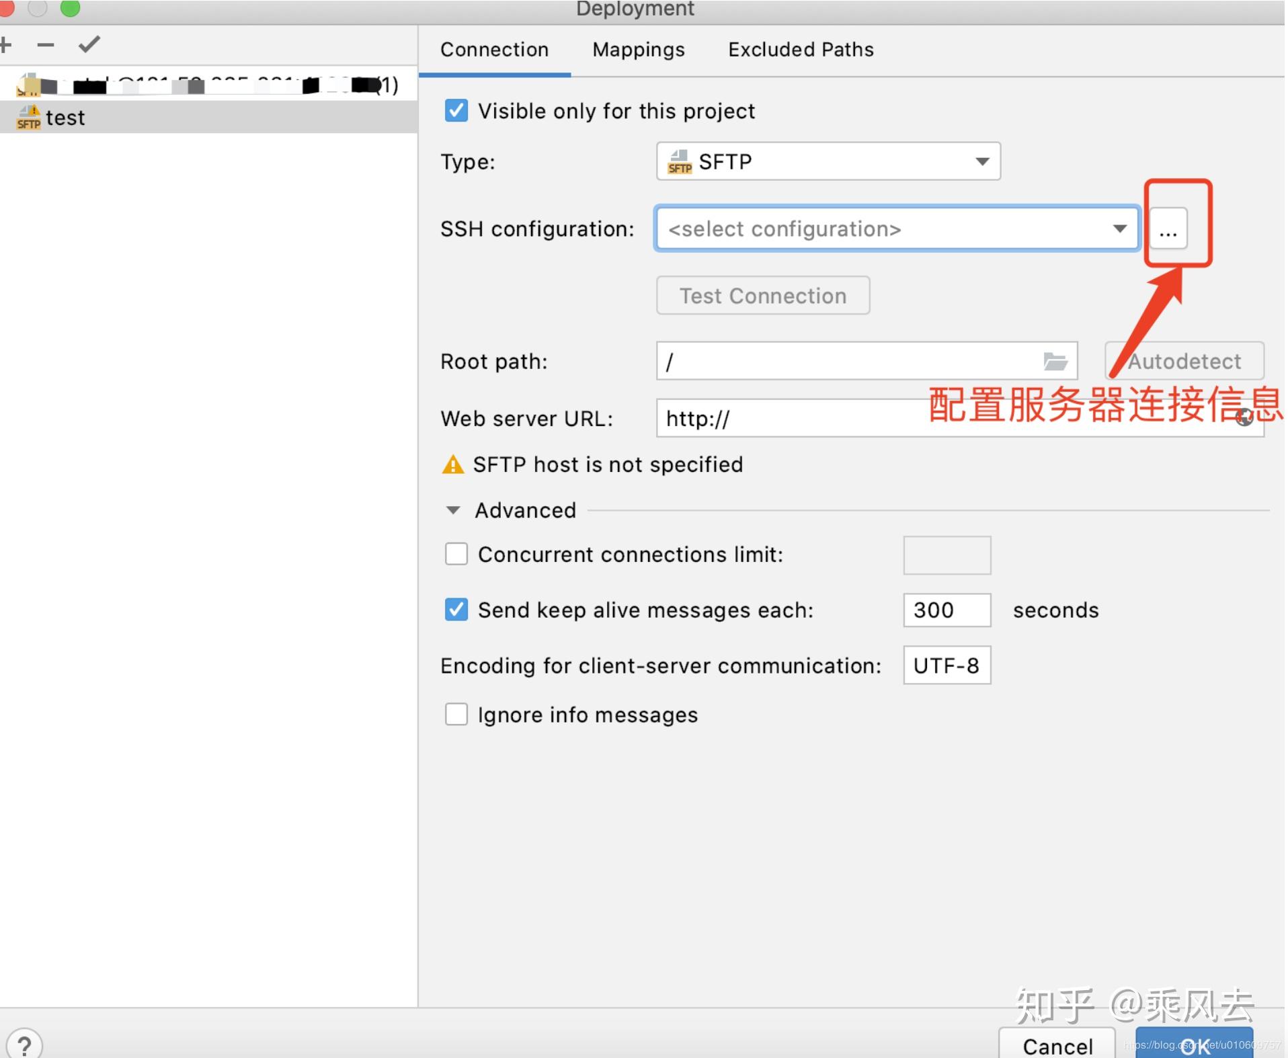This screenshot has width=1288, height=1058.
Task: Switch to the Mappings tab
Action: point(638,50)
